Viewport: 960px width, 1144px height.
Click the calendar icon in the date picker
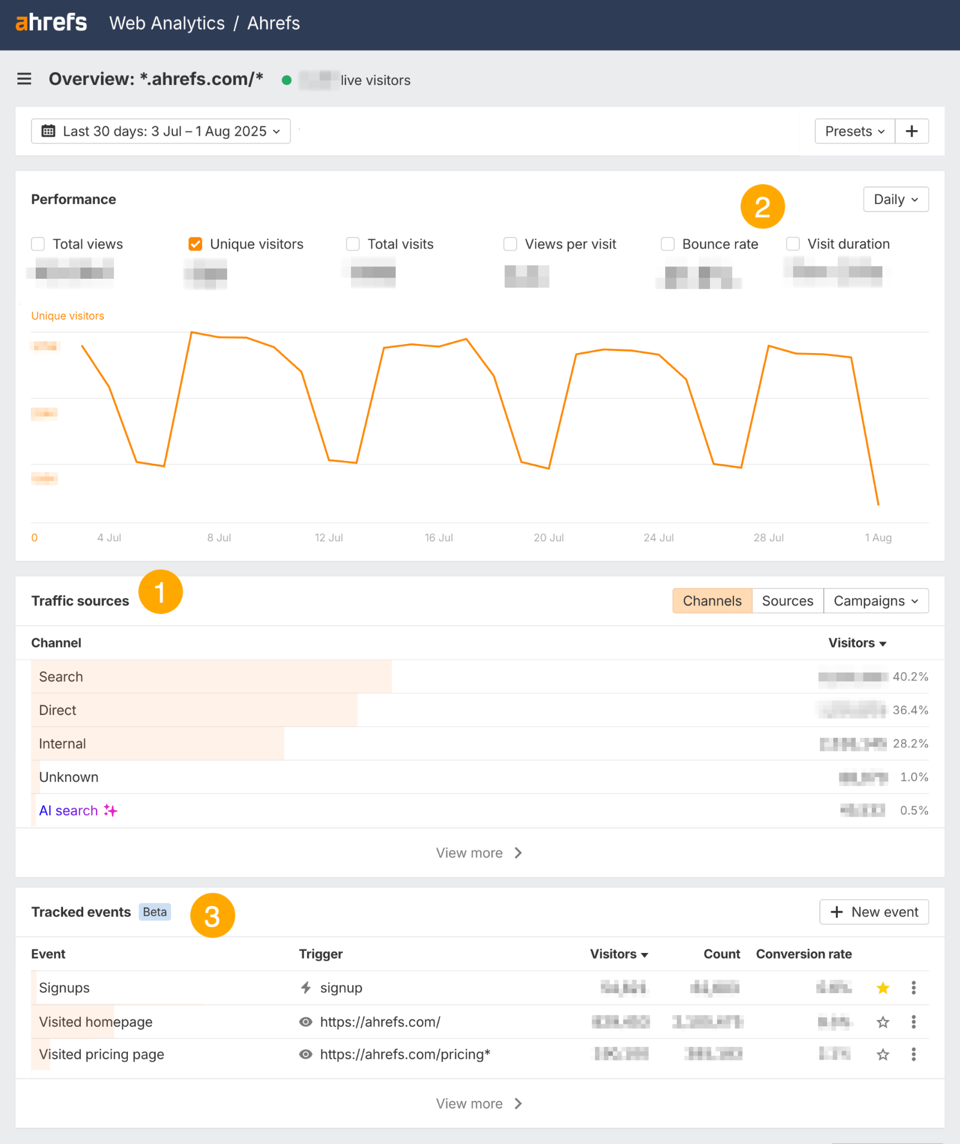49,131
